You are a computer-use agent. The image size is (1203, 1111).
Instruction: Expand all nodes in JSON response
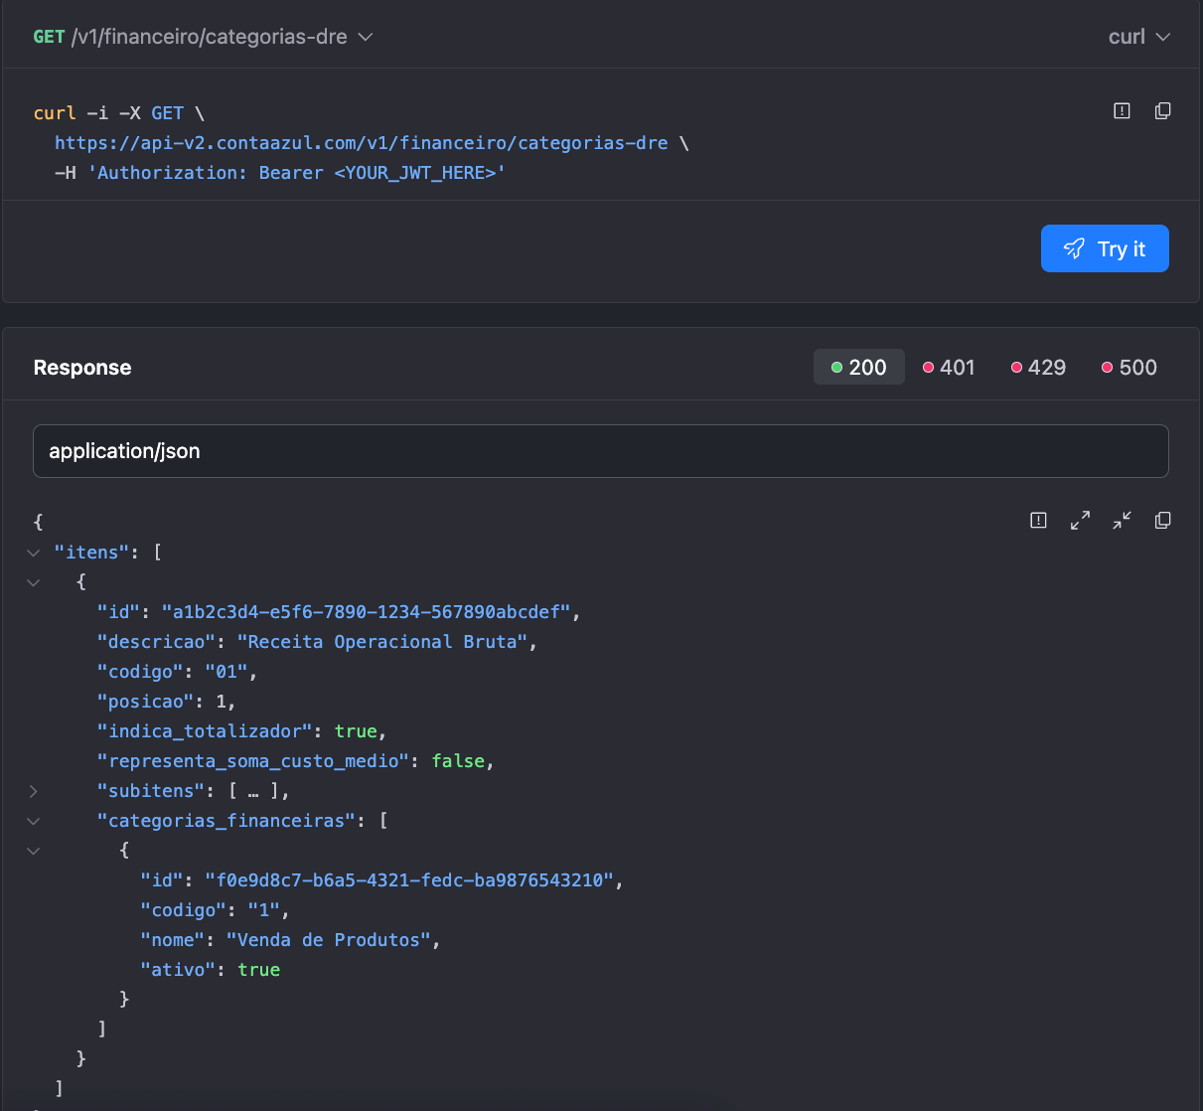click(1080, 521)
